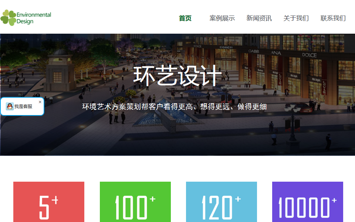Click the purple 10000+ statistic tile
The width and height of the screenshot is (355, 222).
(x=307, y=202)
